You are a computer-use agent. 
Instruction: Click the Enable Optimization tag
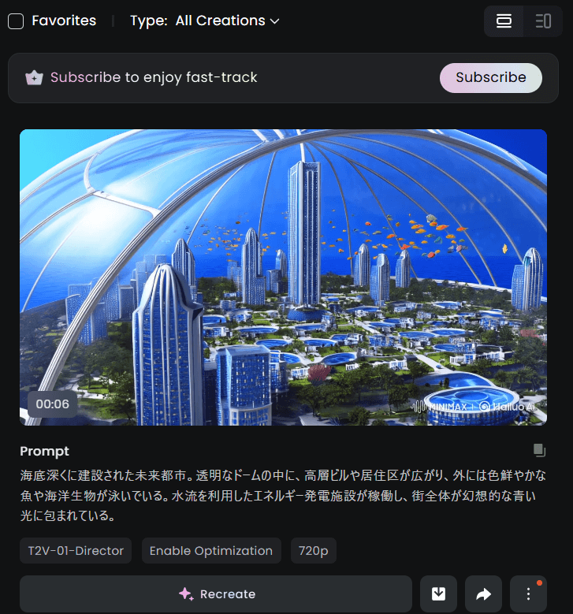pyautogui.click(x=211, y=551)
